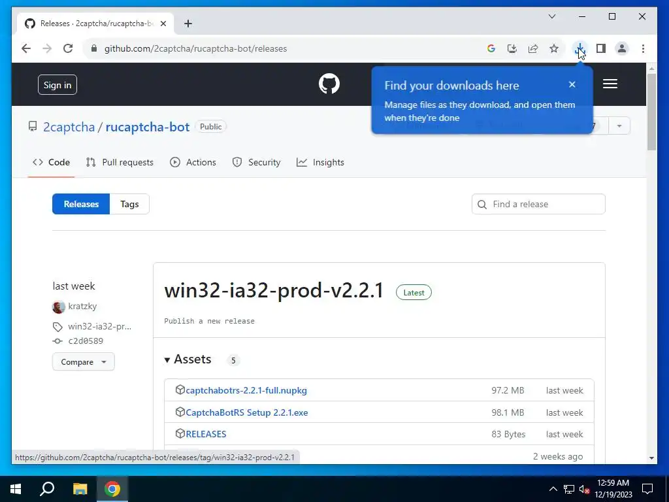The height and width of the screenshot is (502, 669).
Task: Open the Actions tab
Action: 193,162
